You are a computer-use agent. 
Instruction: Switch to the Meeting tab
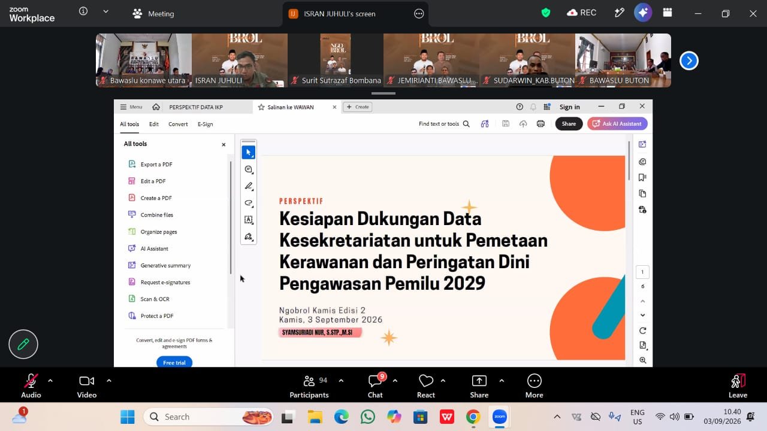pos(153,13)
